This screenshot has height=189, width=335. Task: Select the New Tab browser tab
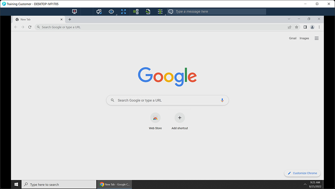coord(39,19)
